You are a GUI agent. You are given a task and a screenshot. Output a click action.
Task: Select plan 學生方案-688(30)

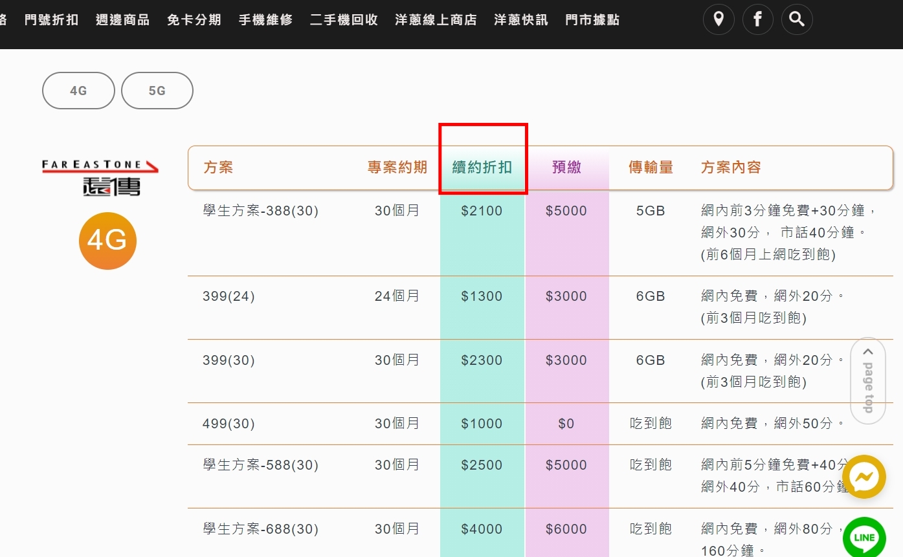point(261,529)
